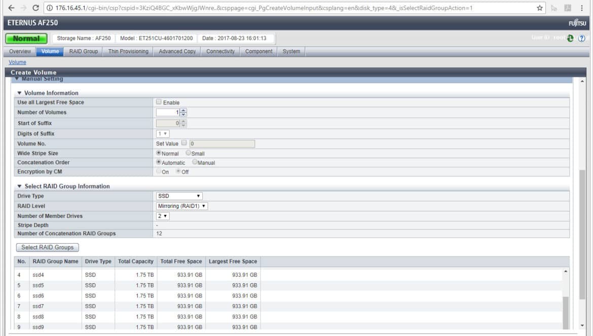Reload the page with the refresh icon
The width and height of the screenshot is (593, 336).
(35, 8)
